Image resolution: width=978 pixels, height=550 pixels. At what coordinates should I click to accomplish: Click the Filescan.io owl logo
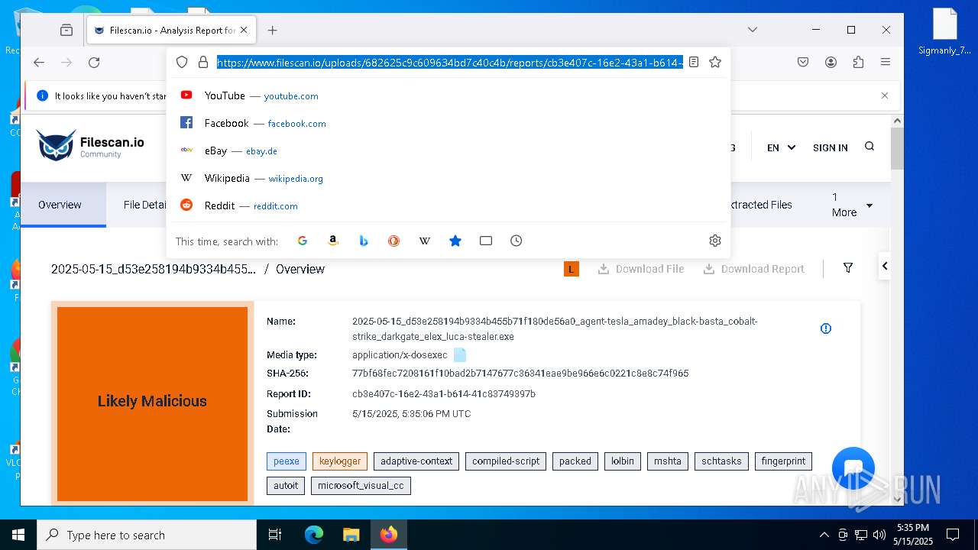90,146
